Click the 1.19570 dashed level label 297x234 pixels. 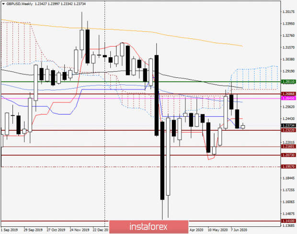[289, 167]
